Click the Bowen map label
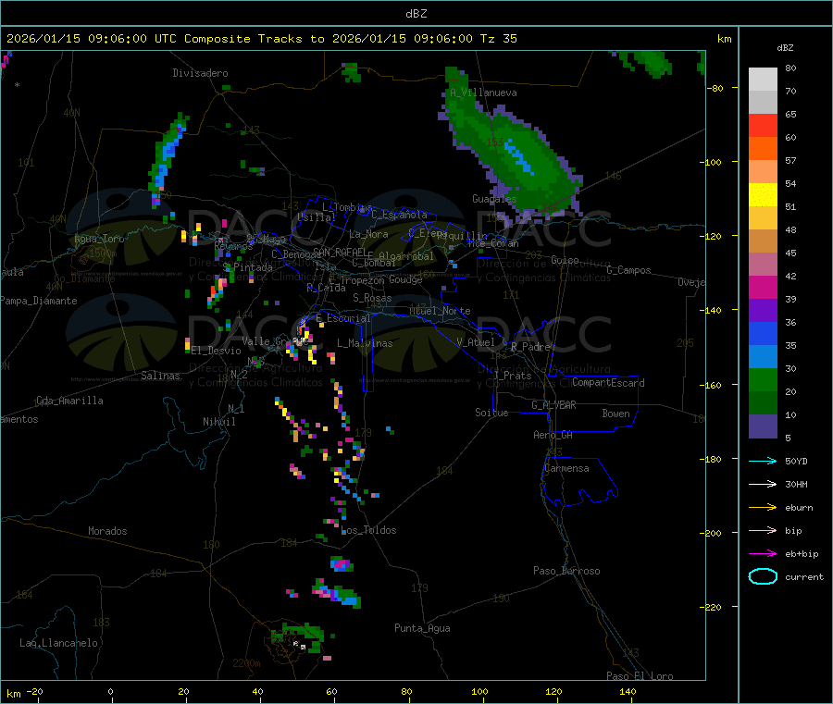Viewport: 833px width, 704px height. tap(615, 414)
